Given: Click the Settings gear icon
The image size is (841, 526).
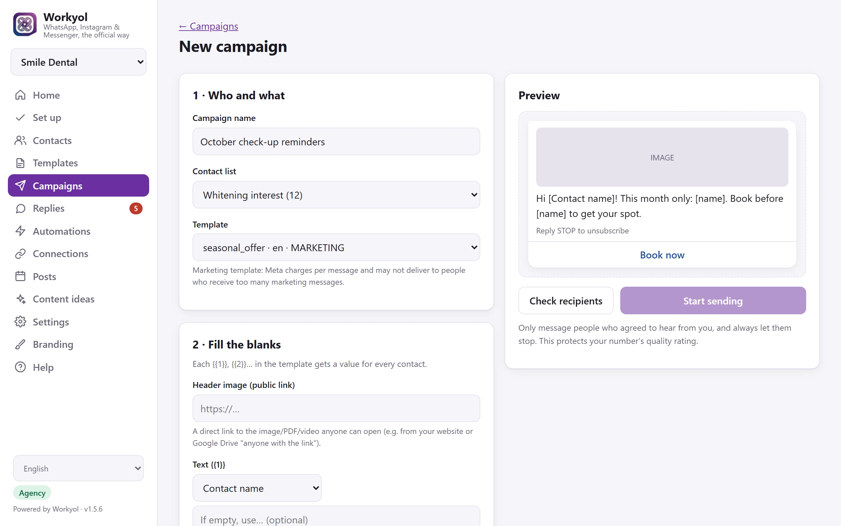Looking at the screenshot, I should 20,322.
